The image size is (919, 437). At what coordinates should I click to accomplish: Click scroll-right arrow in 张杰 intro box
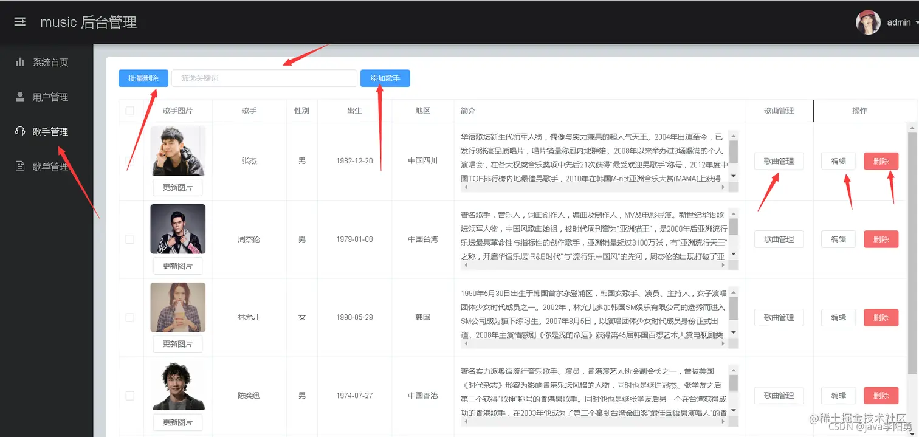725,187
